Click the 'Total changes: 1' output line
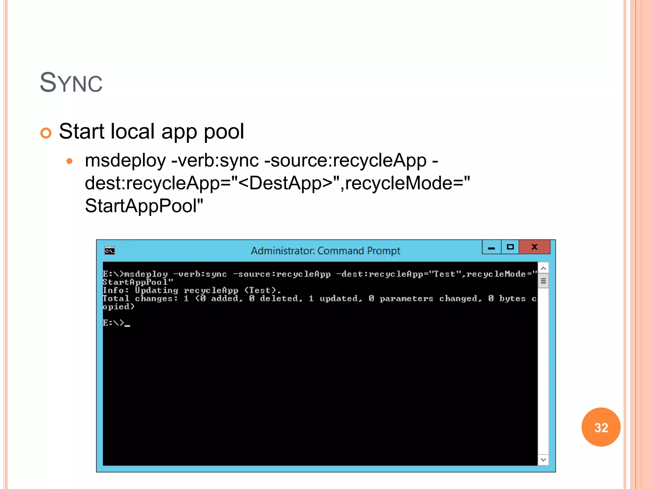The height and width of the screenshot is (489, 652). (x=320, y=302)
